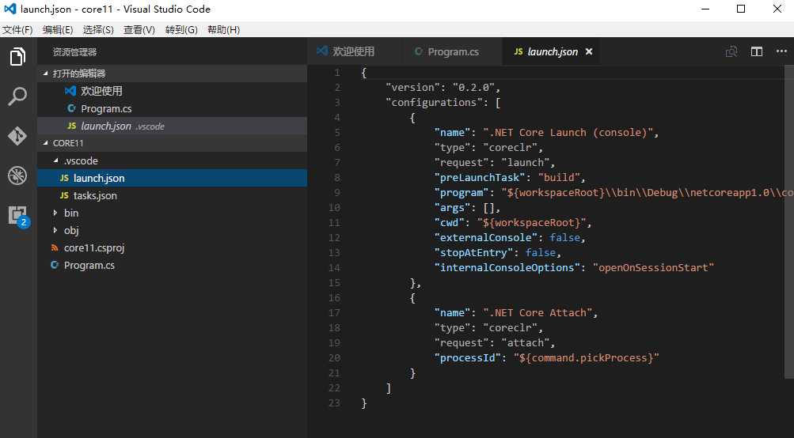Open the Debug view in activity bar
This screenshot has height=438, width=794.
(x=17, y=176)
